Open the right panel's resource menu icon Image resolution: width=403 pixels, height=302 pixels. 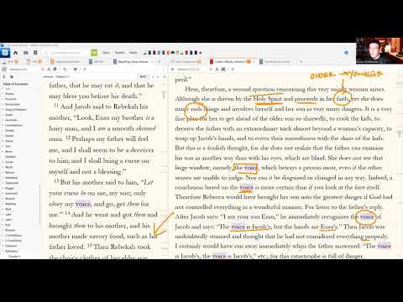tap(172, 69)
